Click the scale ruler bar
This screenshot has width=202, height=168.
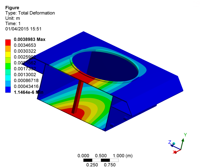101,160
